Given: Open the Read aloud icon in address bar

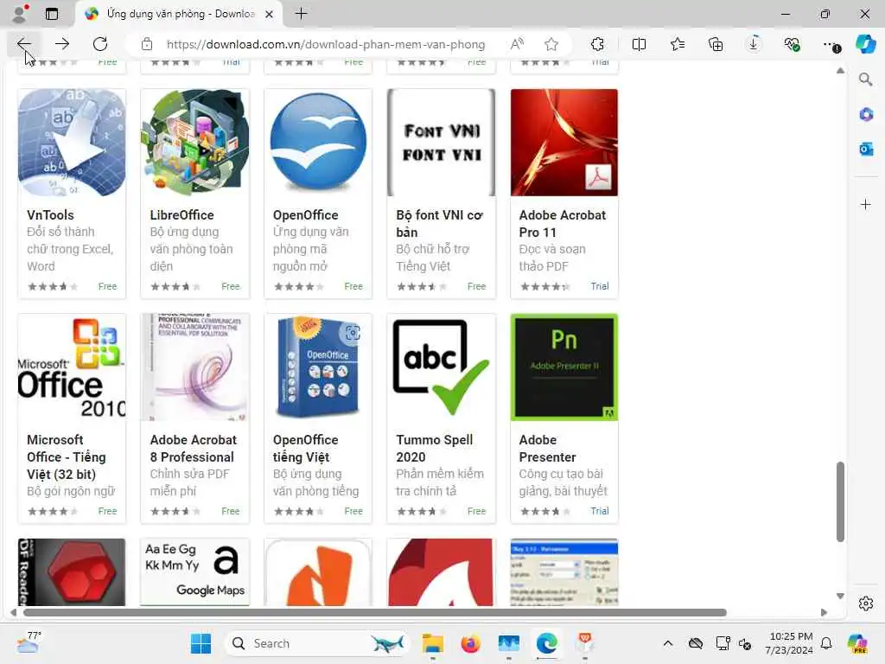Looking at the screenshot, I should pos(517,44).
